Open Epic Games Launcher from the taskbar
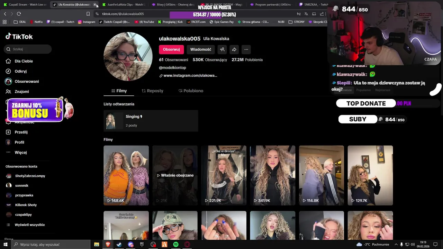The image size is (443, 249). click(142, 245)
